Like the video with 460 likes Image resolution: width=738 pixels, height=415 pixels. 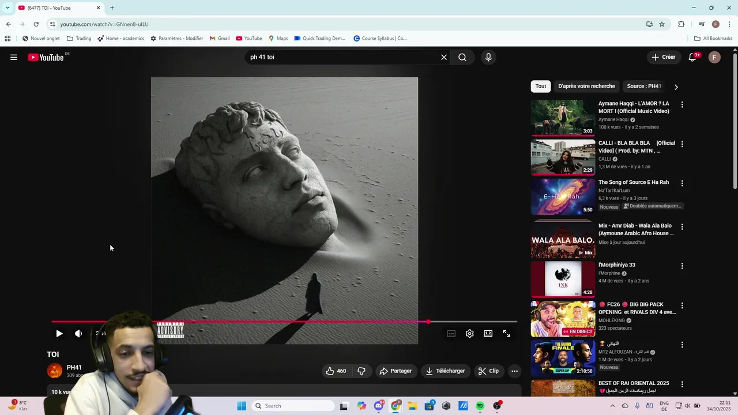(336, 371)
